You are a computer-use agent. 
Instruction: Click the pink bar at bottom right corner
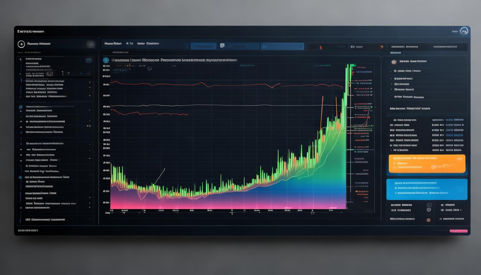pos(458,231)
